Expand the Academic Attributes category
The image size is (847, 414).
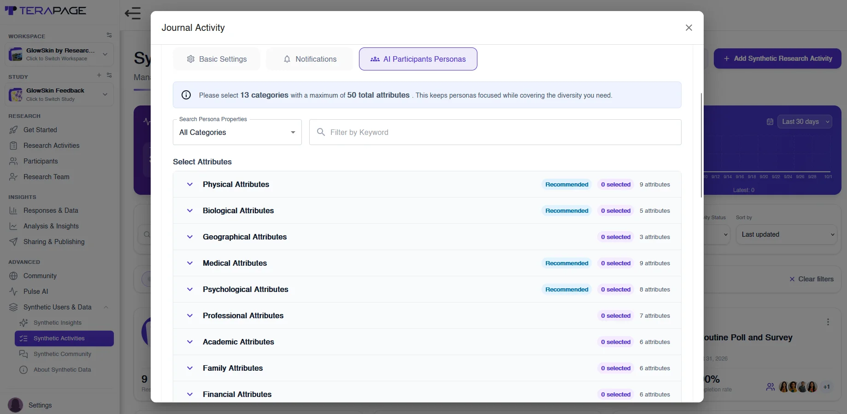(x=427, y=342)
